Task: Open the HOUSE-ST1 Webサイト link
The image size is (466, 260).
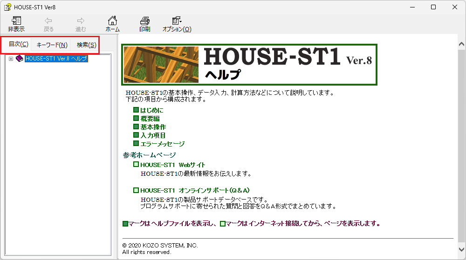Action: pos(172,165)
